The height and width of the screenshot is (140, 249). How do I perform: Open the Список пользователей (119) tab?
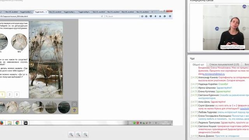point(224,65)
